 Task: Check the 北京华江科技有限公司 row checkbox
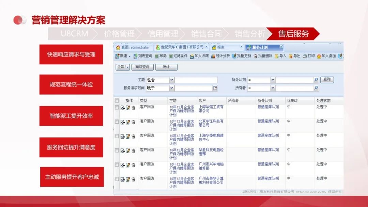pos(117,122)
